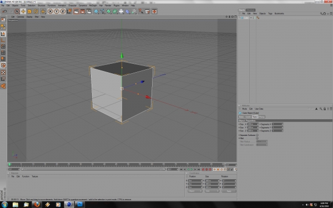Click Apply in the Coordinates panel

click(229, 191)
